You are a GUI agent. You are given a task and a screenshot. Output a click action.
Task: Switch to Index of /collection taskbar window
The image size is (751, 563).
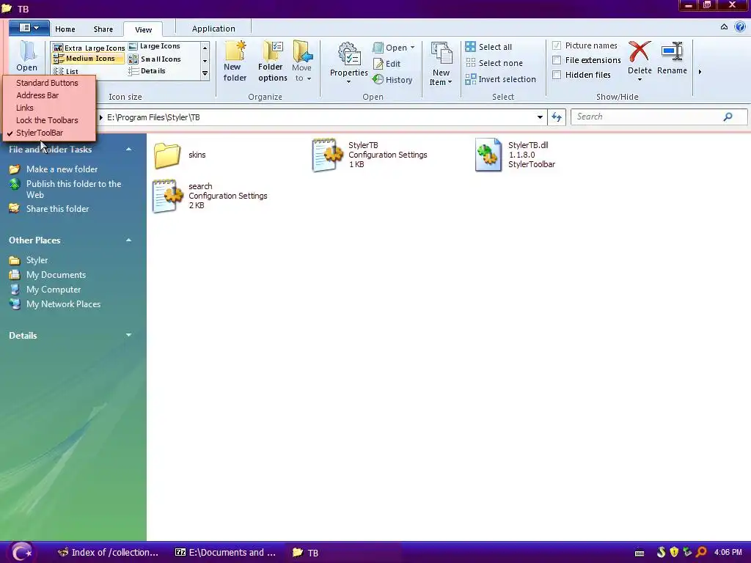tap(108, 553)
